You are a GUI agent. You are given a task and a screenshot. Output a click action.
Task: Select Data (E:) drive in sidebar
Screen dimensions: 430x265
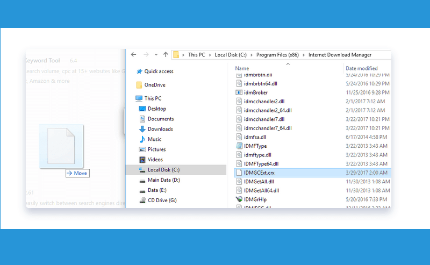(x=157, y=190)
